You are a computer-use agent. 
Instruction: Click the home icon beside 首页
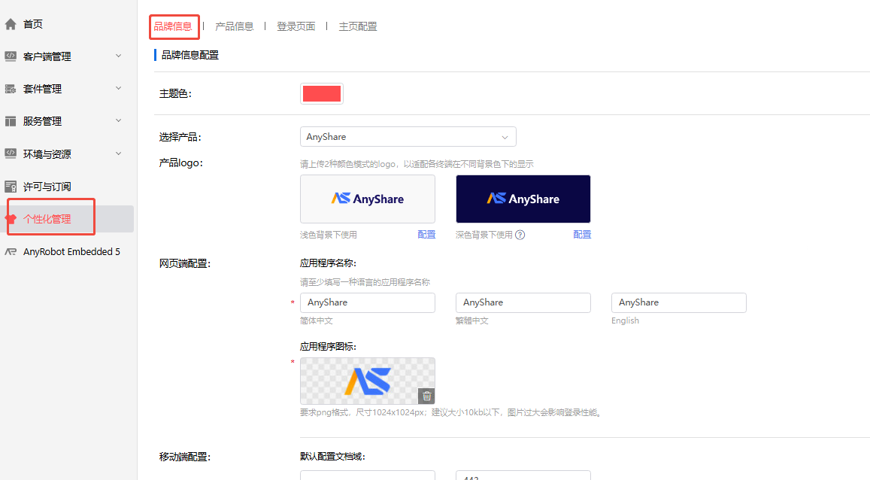pos(11,24)
